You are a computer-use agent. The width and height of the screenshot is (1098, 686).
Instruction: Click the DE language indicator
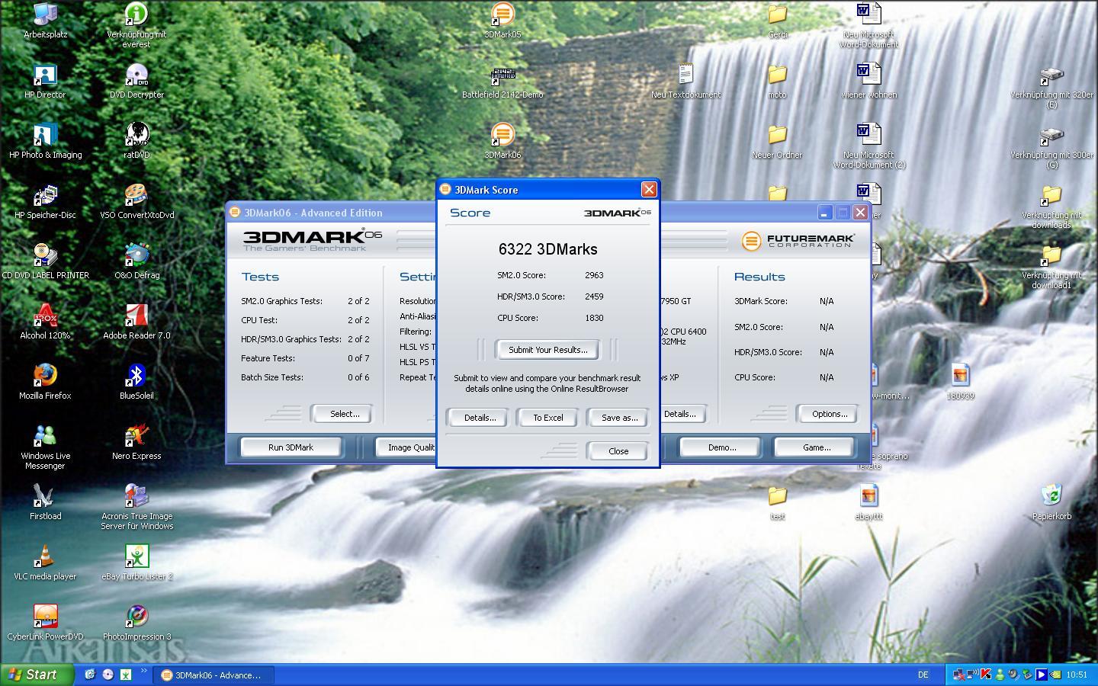[x=923, y=675]
